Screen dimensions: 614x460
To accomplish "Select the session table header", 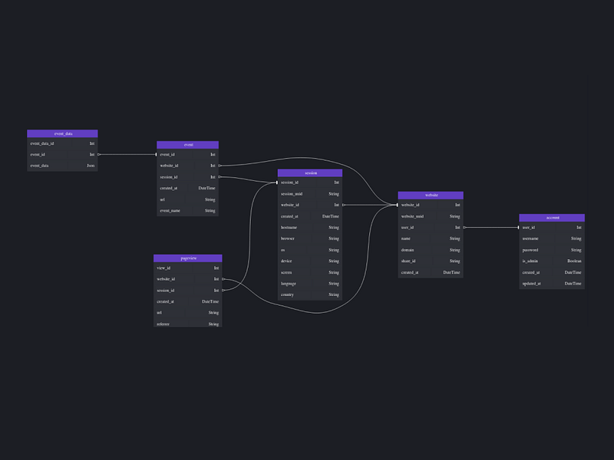I will [x=309, y=172].
